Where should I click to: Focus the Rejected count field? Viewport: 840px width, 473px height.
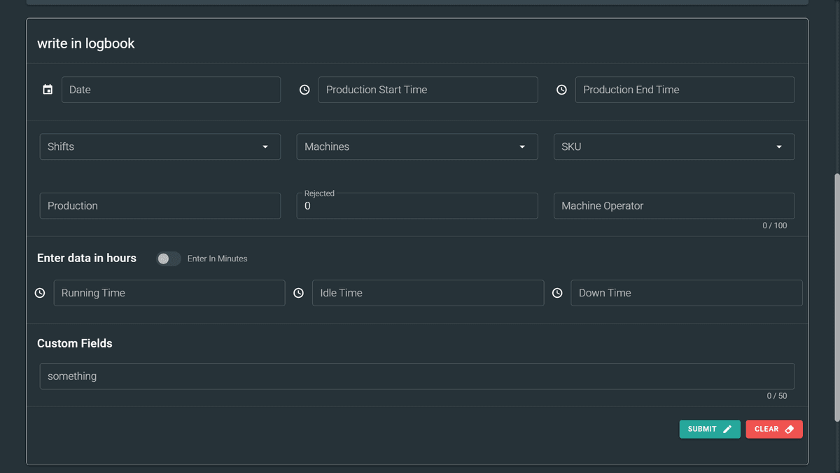[x=416, y=207]
